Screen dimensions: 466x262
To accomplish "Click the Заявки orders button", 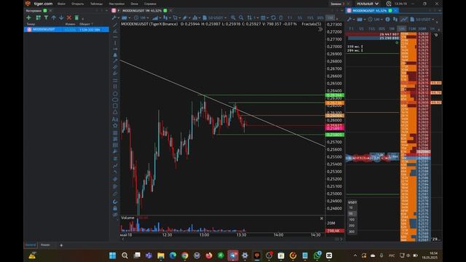I will pyautogui.click(x=337, y=4).
